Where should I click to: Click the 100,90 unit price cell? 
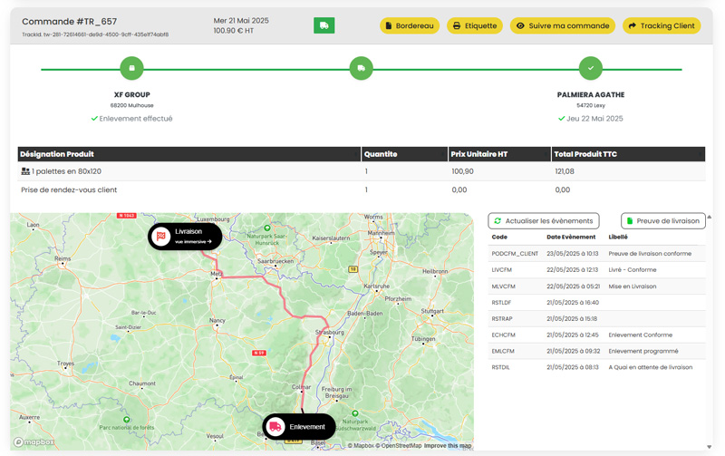coord(462,171)
